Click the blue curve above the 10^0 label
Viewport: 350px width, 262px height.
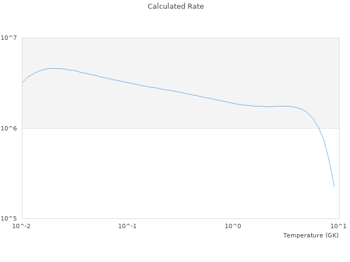point(233,103)
